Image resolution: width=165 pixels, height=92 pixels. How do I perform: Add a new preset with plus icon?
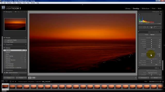click(x=26, y=38)
